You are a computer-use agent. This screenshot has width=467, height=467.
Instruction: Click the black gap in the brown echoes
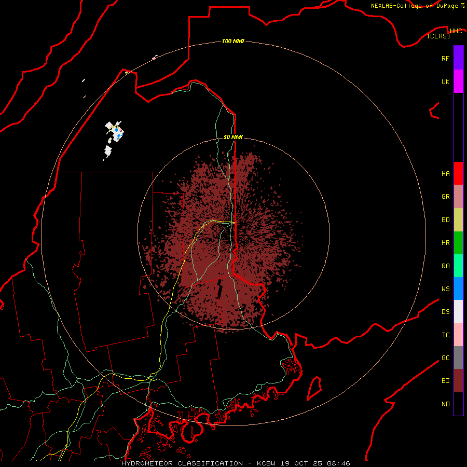pyautogui.click(x=219, y=290)
